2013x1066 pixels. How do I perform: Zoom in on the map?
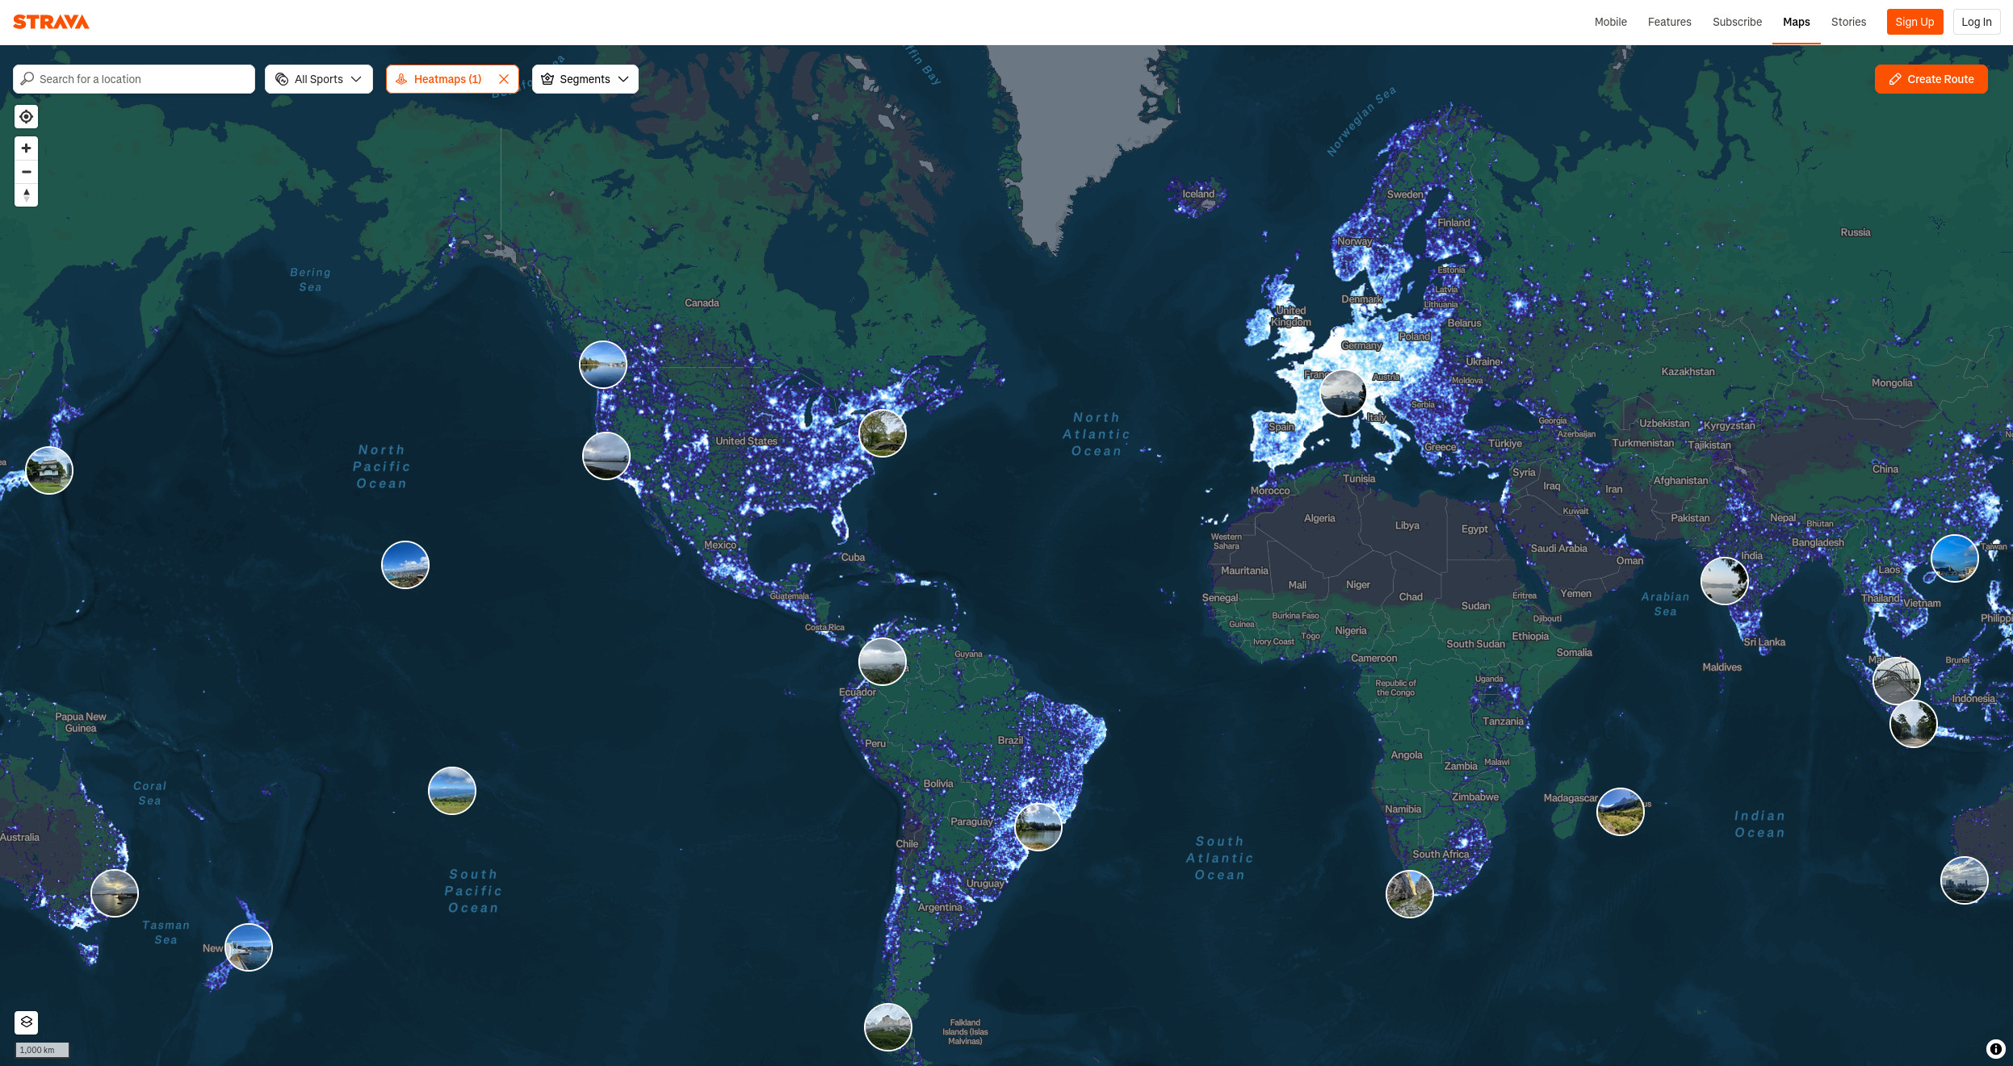[27, 148]
